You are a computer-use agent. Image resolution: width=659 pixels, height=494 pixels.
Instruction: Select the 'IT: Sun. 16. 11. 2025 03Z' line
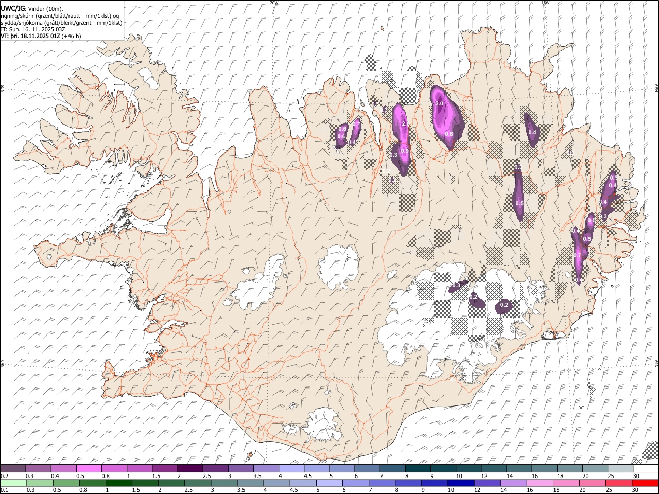(33, 29)
